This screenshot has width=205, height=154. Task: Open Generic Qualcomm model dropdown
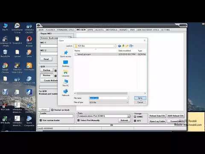coord(56,38)
